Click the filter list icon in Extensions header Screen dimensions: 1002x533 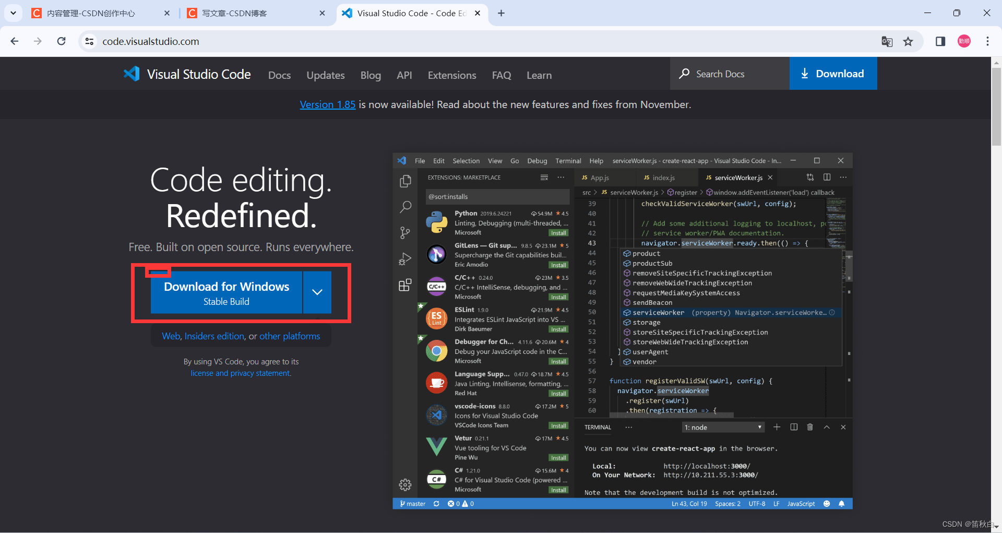(544, 177)
